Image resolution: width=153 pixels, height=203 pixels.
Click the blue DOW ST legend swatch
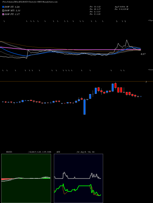[3, 7]
